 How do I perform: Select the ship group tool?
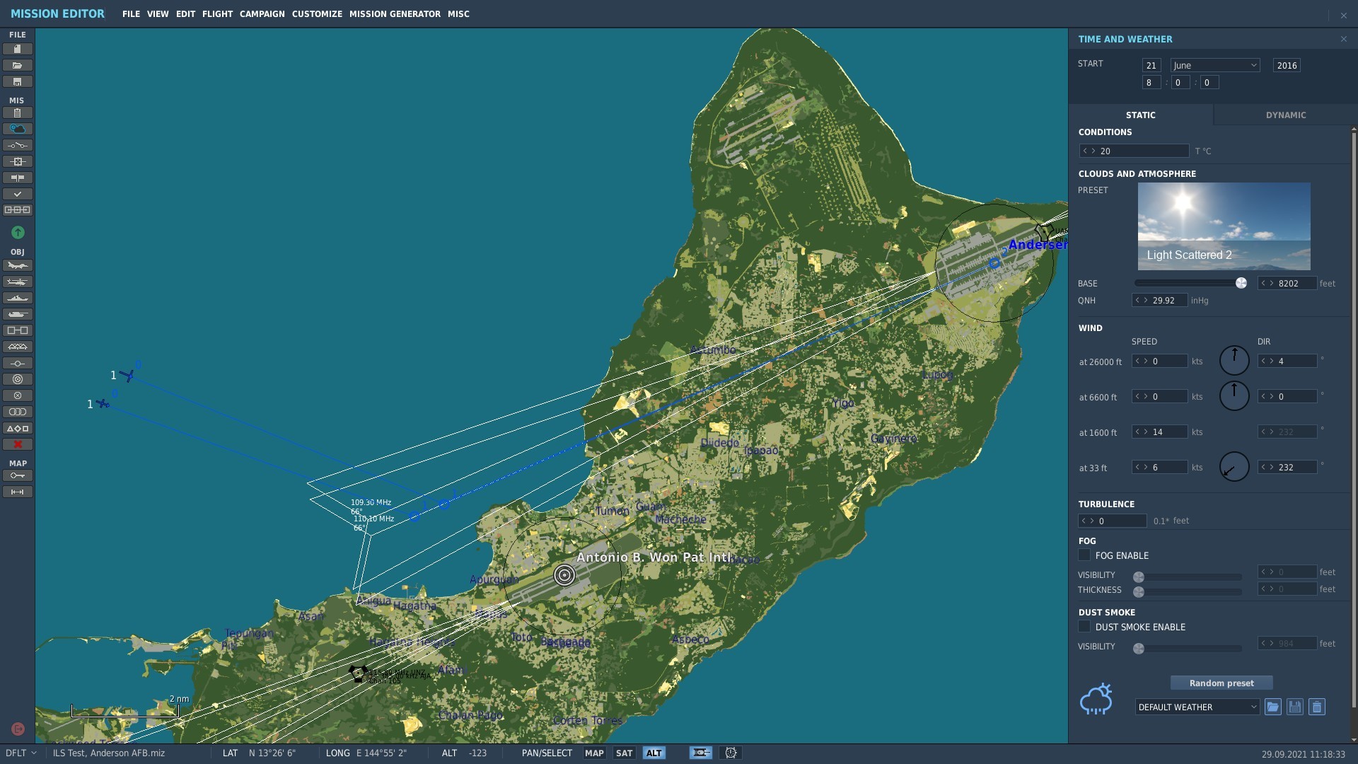pyautogui.click(x=18, y=298)
